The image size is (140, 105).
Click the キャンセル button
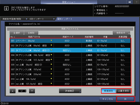(108, 99)
